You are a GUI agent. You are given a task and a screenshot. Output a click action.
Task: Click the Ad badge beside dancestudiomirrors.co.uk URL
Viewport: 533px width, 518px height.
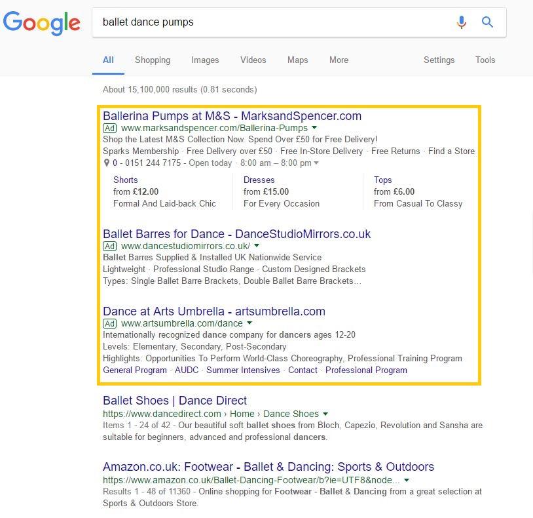[x=109, y=246]
